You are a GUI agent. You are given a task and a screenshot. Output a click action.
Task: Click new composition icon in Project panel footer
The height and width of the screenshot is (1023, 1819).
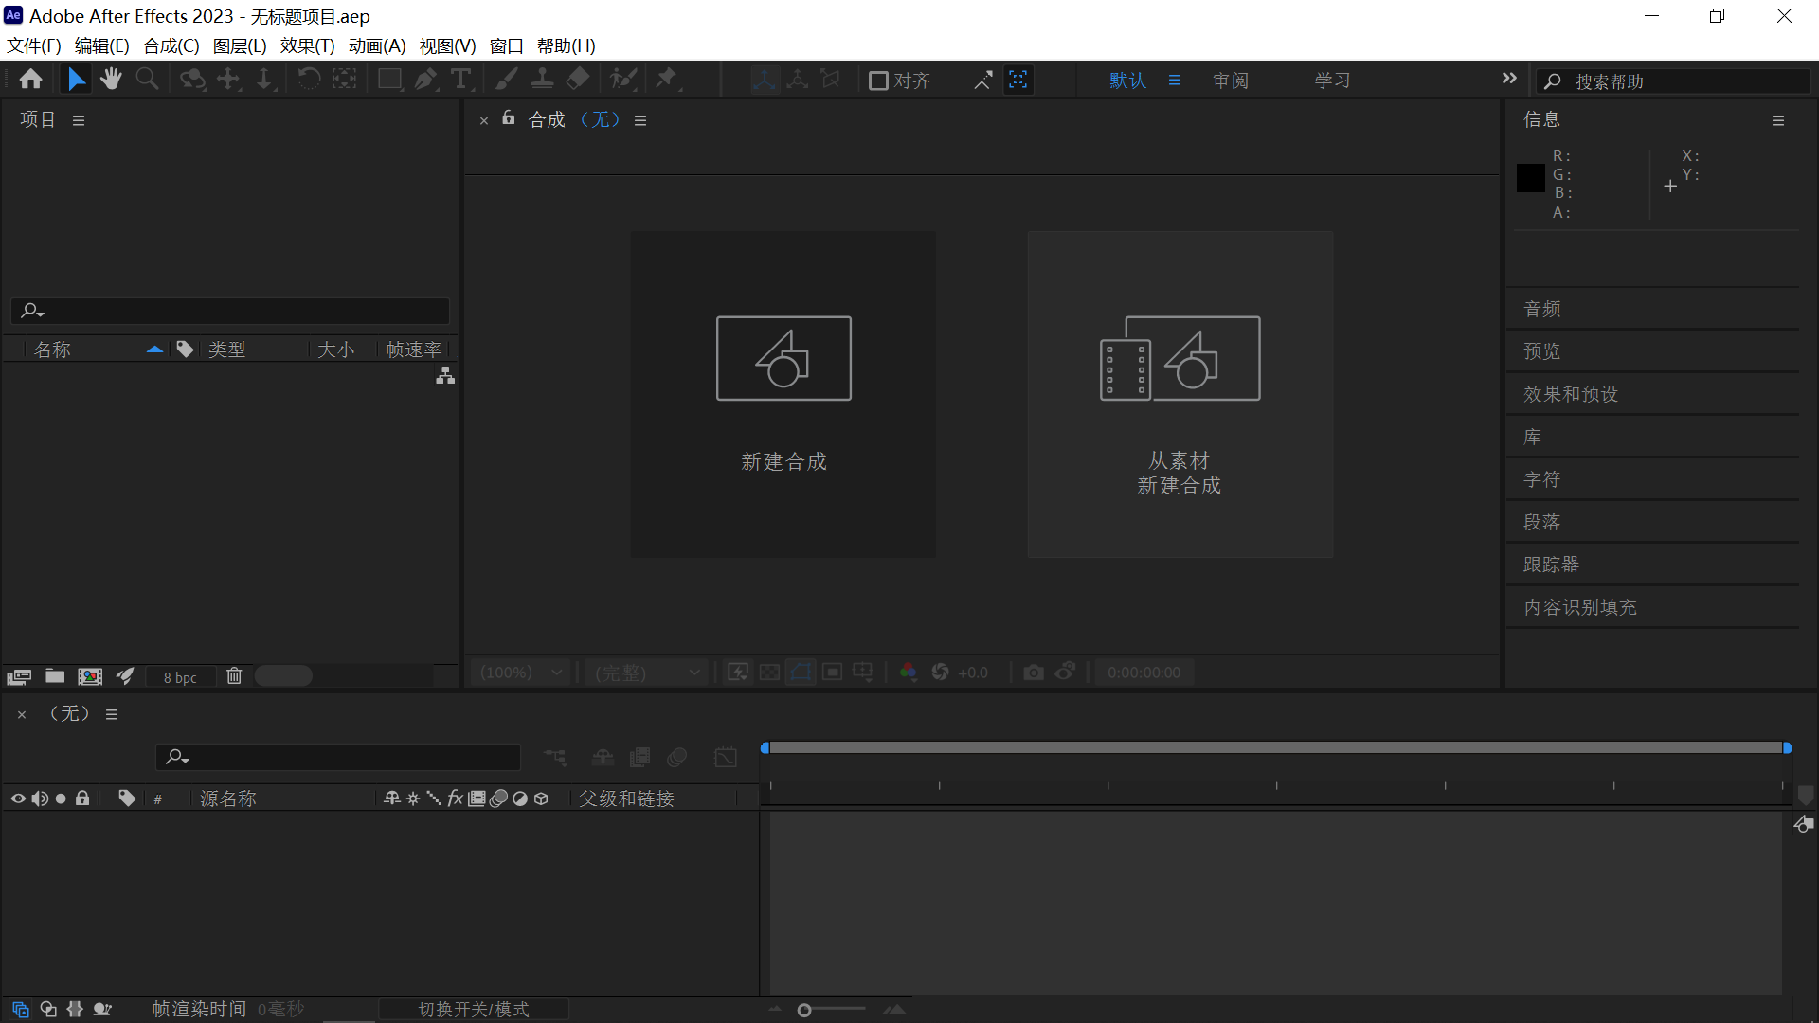(x=90, y=676)
